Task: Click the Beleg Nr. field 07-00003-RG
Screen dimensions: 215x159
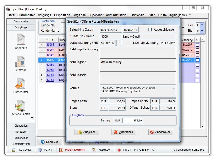Action: coord(111,30)
